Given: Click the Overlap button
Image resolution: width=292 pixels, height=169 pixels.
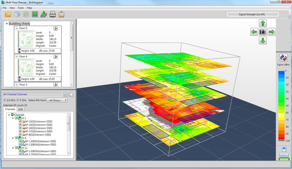Looking at the screenshot, I should pos(284,154).
